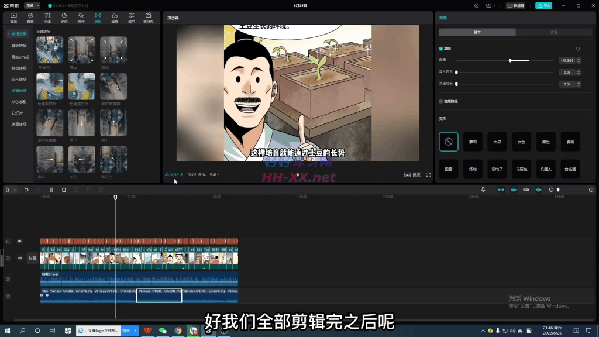Click the 导出 (Export) button
Image resolution: width=599 pixels, height=337 pixels.
543,6
